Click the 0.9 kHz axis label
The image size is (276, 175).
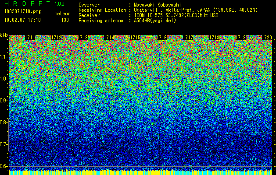pyautogui.click(x=4, y=101)
